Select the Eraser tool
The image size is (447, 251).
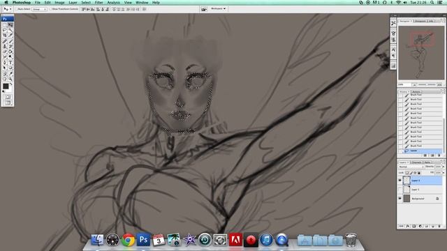5,52
